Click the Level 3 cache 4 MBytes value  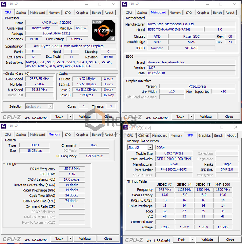87,95
